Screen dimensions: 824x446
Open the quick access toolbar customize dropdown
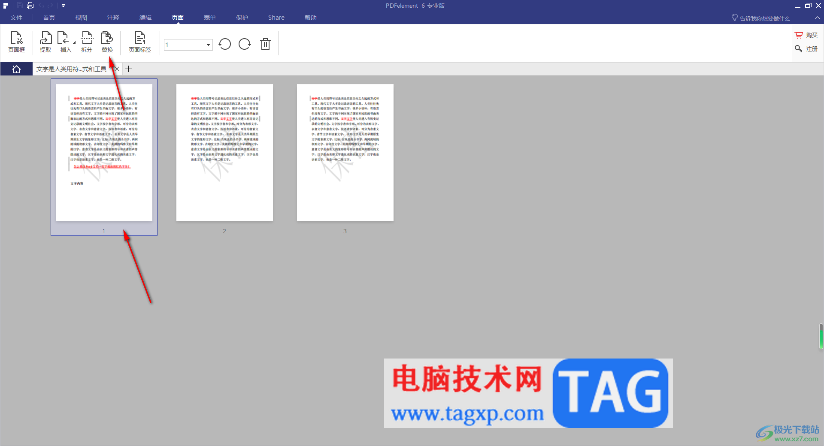[x=63, y=6]
